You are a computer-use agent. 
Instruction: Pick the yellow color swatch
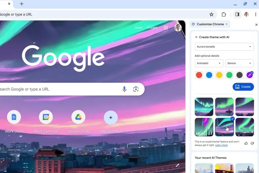(219, 75)
